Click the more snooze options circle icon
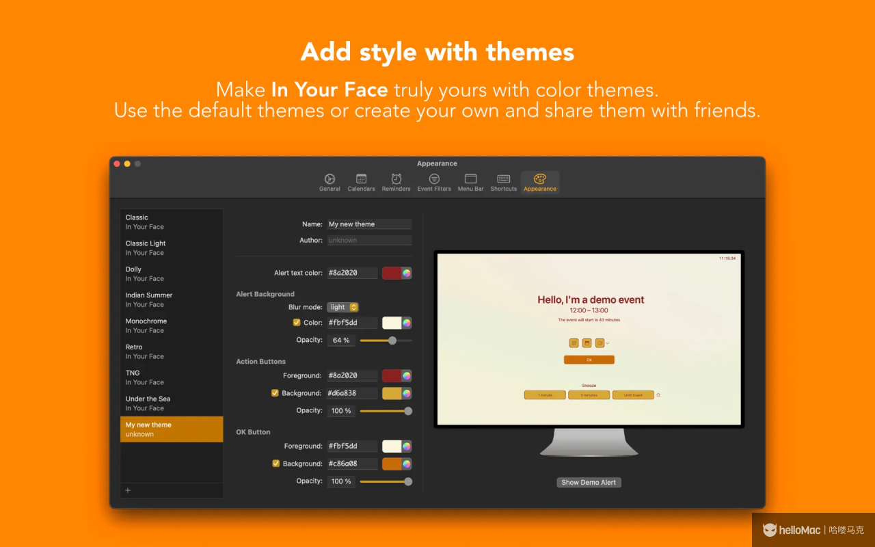Image resolution: width=875 pixels, height=547 pixels. point(658,395)
